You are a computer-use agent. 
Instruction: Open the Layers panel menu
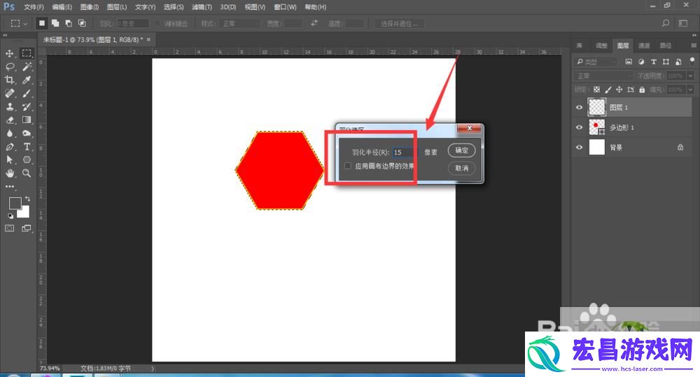[693, 45]
